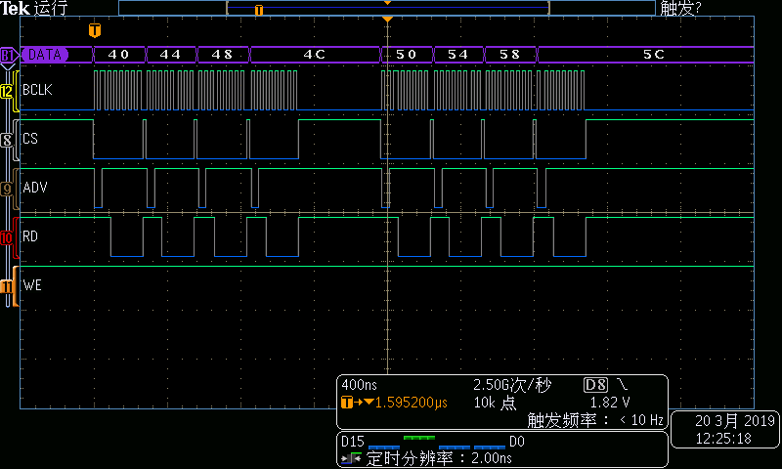Click the D0 digital channel label
The height and width of the screenshot is (469, 782).
pyautogui.click(x=517, y=442)
